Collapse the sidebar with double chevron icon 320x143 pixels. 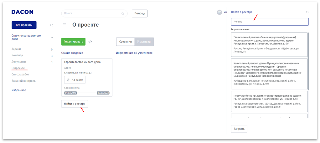tap(51, 25)
